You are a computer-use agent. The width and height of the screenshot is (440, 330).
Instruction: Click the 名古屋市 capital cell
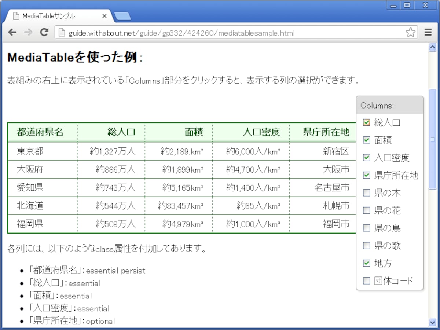[323, 187]
